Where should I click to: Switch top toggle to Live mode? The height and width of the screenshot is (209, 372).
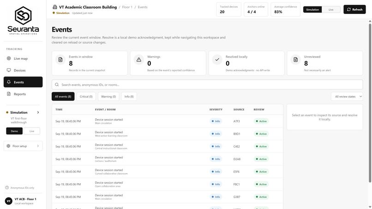coord(331,10)
